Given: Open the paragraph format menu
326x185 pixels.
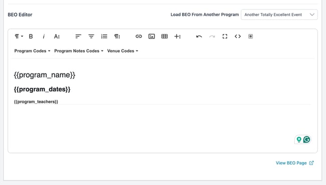Looking at the screenshot, I should [x=19, y=36].
